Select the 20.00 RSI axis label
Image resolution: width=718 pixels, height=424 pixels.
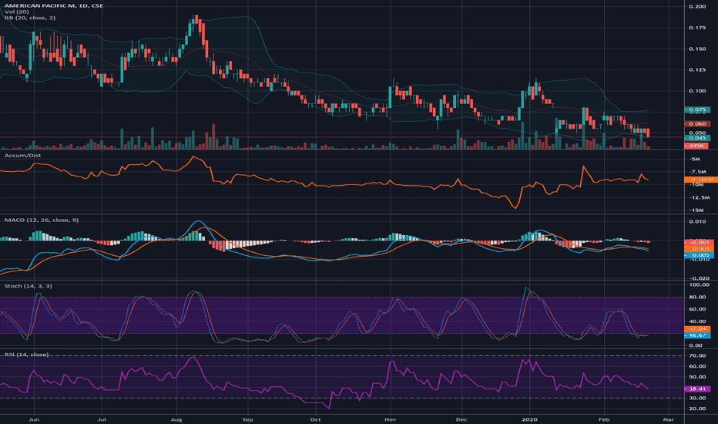click(x=698, y=409)
